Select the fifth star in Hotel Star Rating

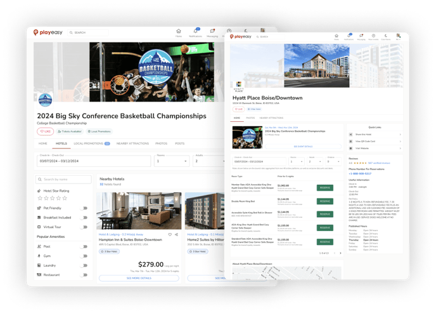tap(65, 198)
